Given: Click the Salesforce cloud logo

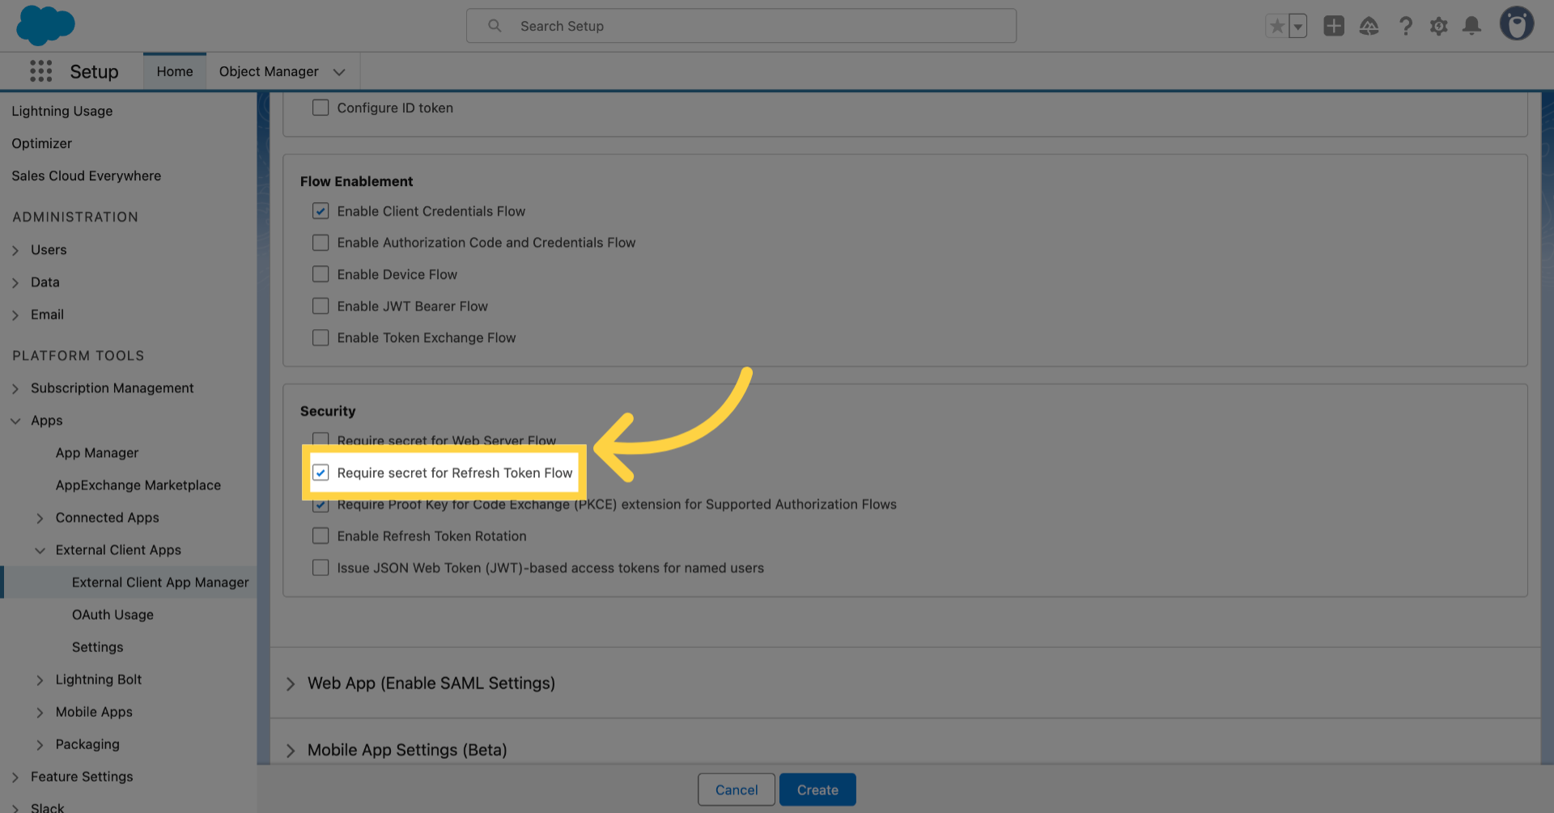Looking at the screenshot, I should [45, 25].
